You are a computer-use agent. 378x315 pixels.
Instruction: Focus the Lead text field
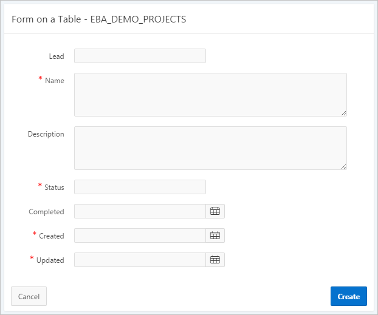(140, 56)
